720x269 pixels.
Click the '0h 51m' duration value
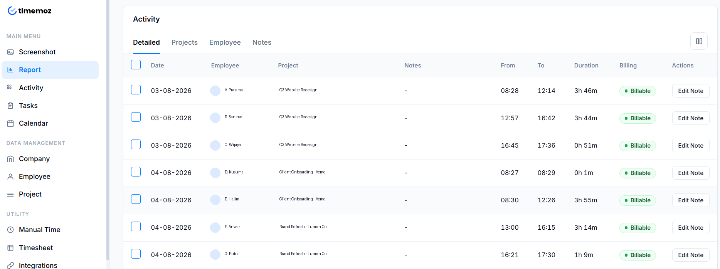(x=585, y=145)
